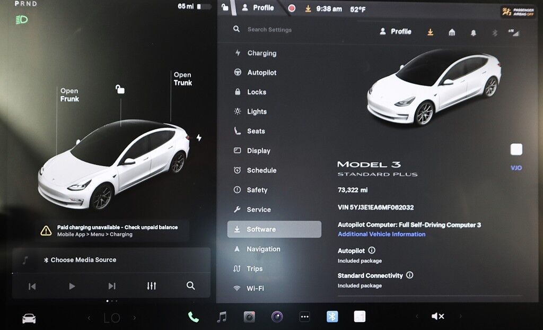
Task: Open notifications bell in settings header
Action: [x=472, y=32]
